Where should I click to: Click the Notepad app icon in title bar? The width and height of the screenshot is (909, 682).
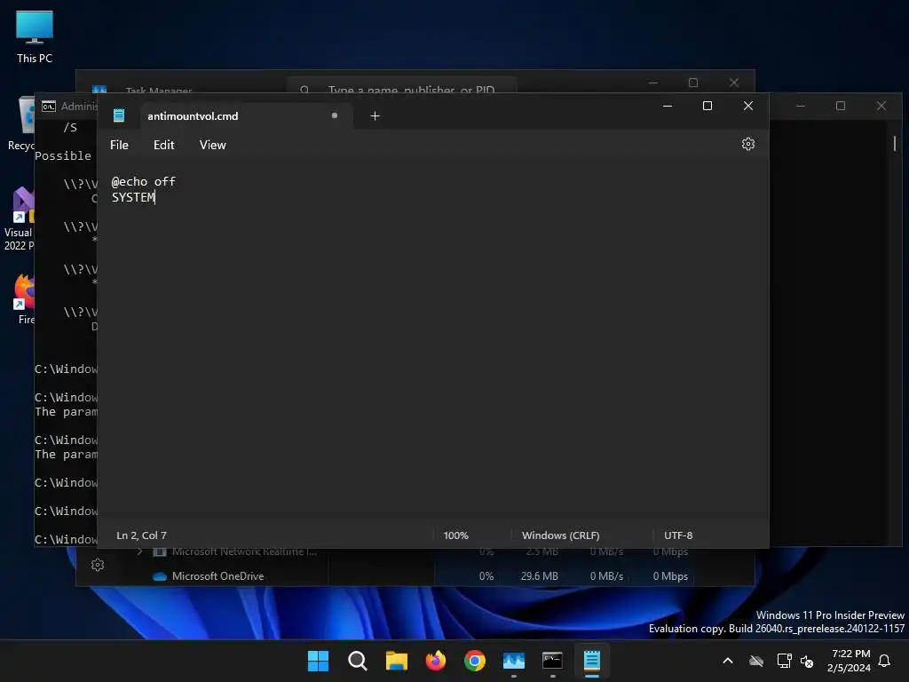click(119, 115)
